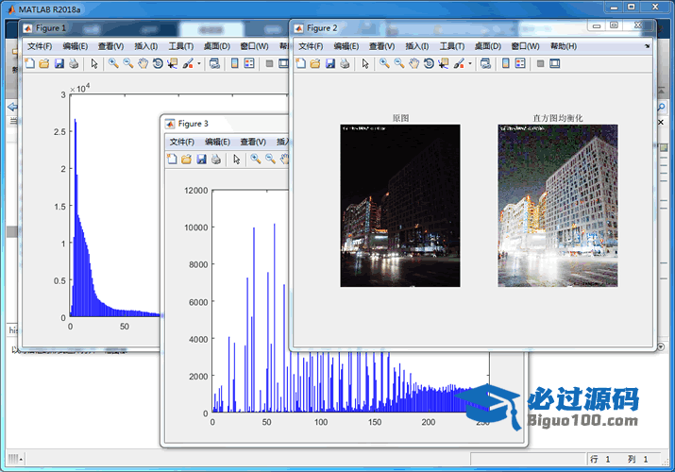Click Link Plot icon in Figure 2 toolbar

click(485, 64)
